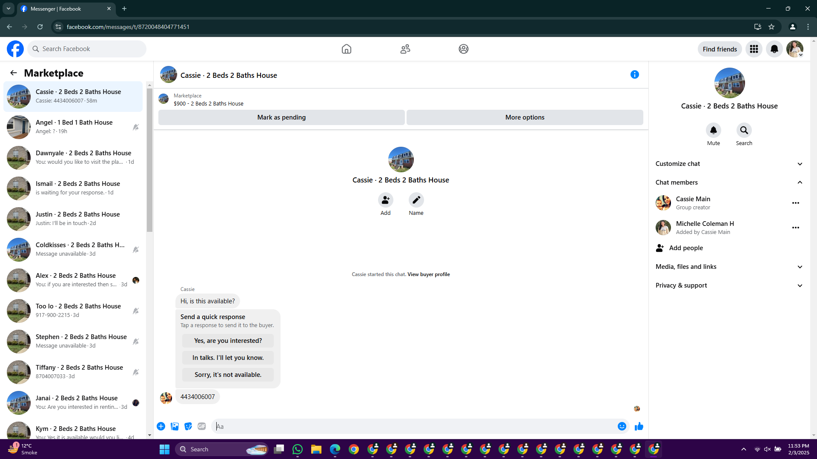Collapse Chat members section
The height and width of the screenshot is (459, 817).
pyautogui.click(x=729, y=182)
